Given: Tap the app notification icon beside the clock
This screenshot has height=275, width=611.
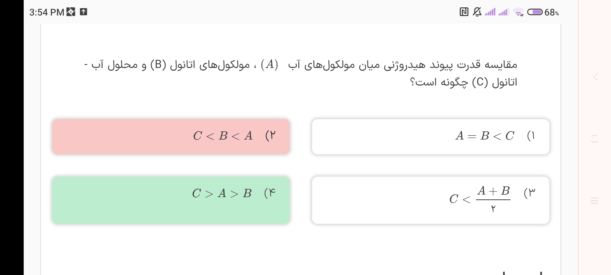Looking at the screenshot, I should pyautogui.click(x=71, y=12).
